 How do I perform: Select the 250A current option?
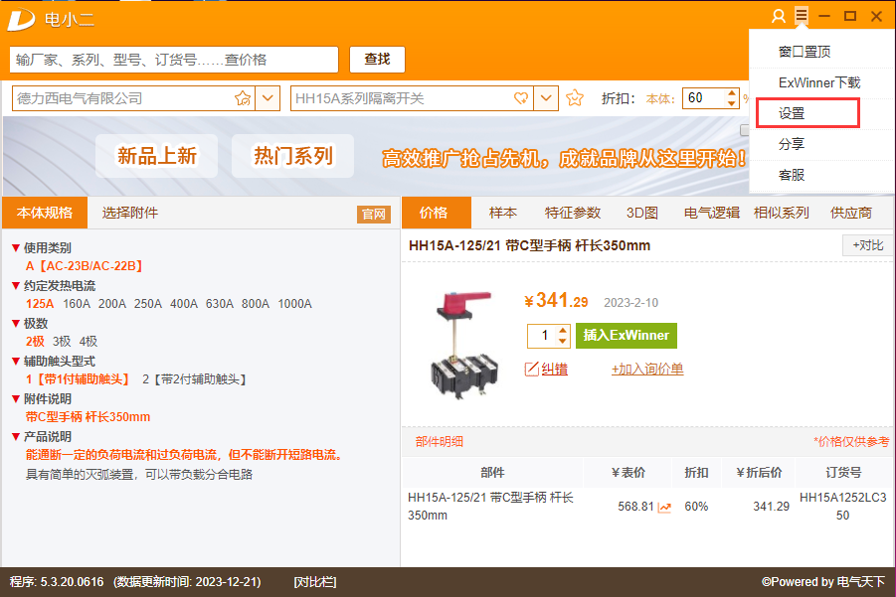click(x=148, y=304)
